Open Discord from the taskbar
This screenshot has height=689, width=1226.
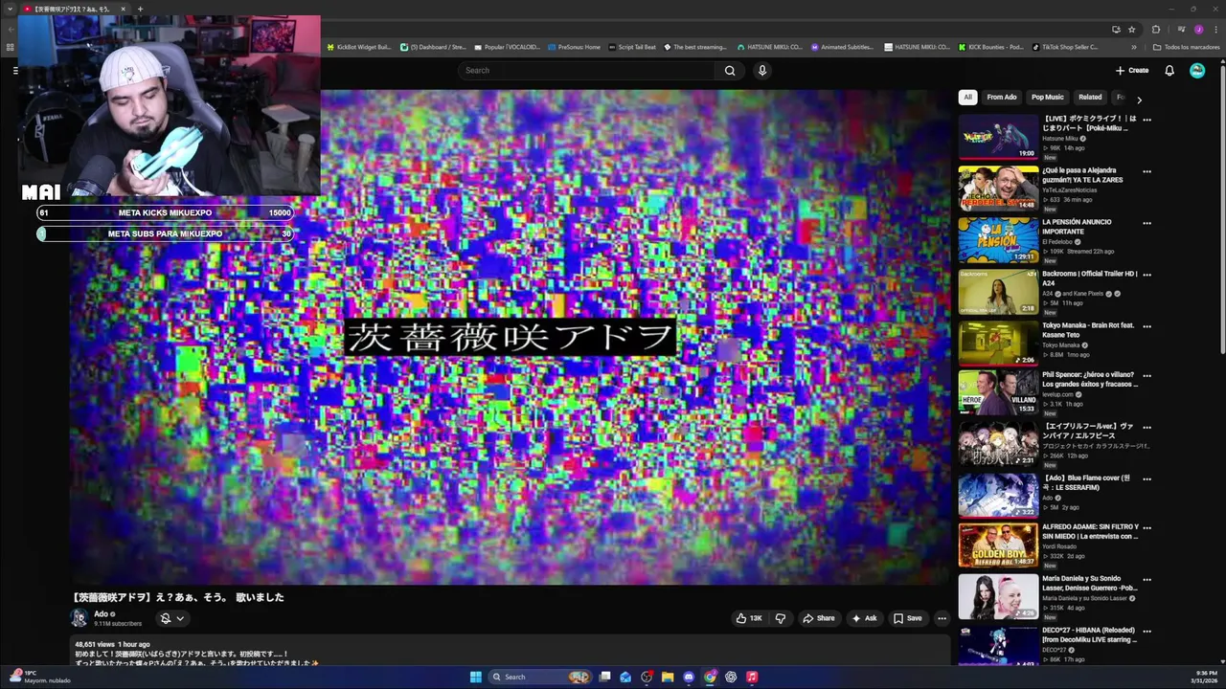pos(689,677)
